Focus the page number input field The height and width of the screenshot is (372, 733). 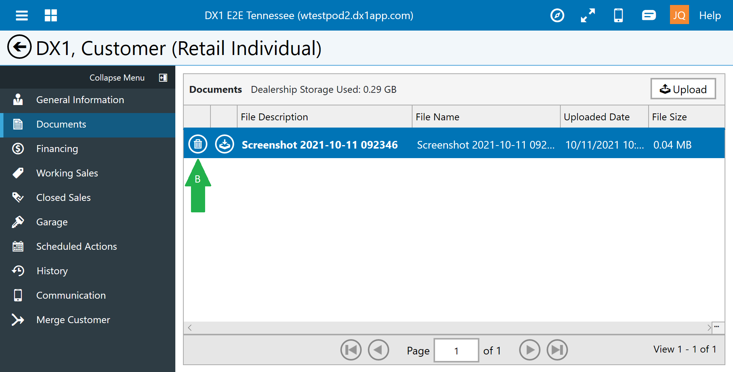click(456, 350)
